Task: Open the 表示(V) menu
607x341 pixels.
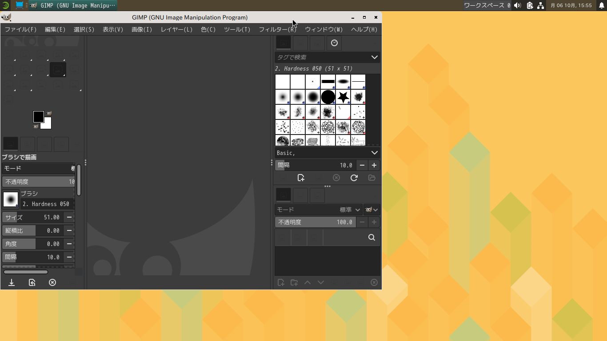Action: 113,29
